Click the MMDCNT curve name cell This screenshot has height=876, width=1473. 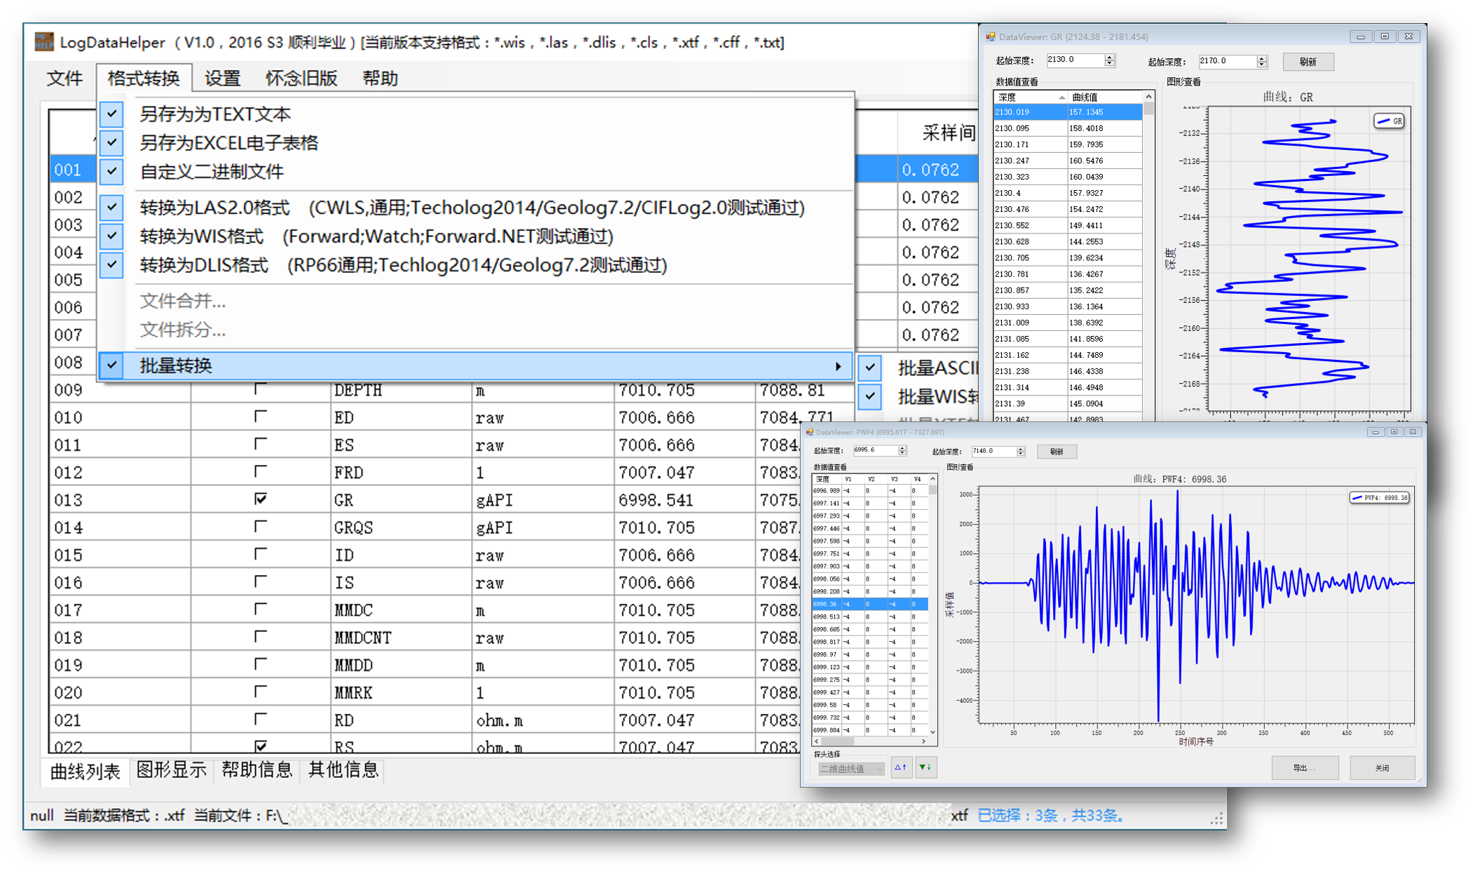tap(401, 638)
